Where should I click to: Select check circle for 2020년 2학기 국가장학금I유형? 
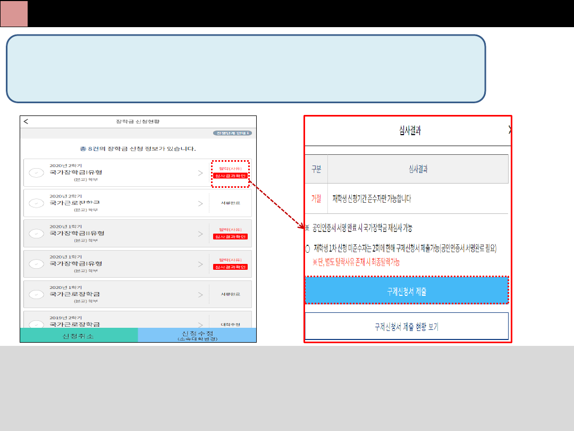(x=37, y=172)
